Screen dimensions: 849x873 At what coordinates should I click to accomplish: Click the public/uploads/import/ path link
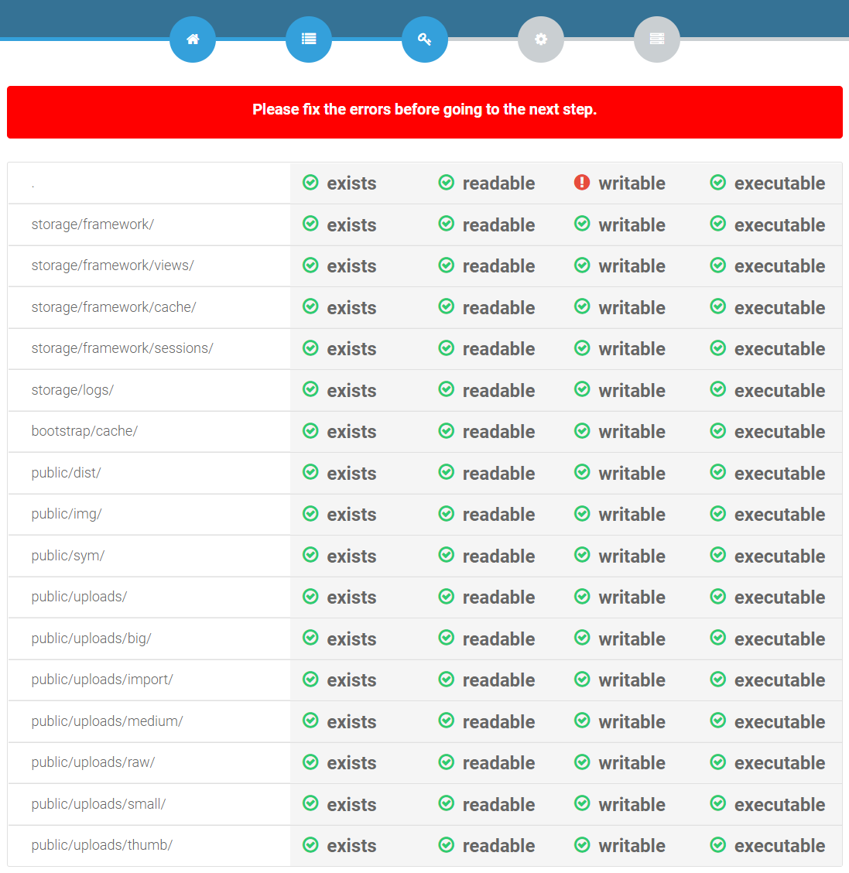pyautogui.click(x=101, y=680)
